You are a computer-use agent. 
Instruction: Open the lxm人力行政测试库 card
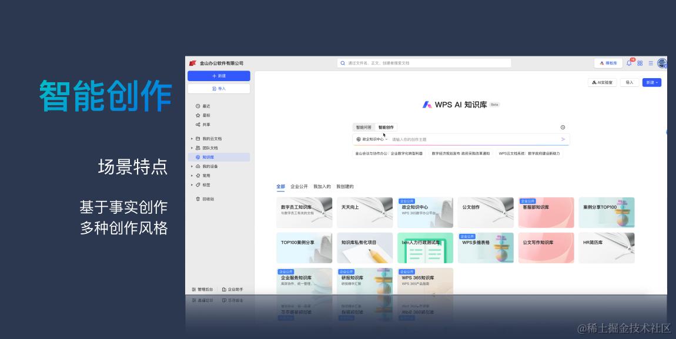click(x=425, y=248)
